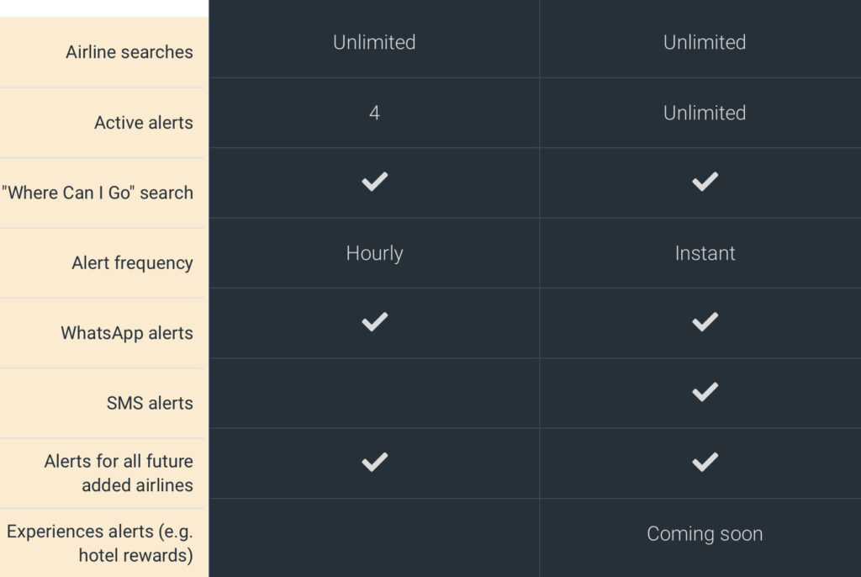This screenshot has width=861, height=577.
Task: Select the Active alerts row label
Action: point(143,123)
